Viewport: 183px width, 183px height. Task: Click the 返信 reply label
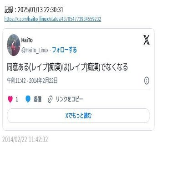pyautogui.click(x=37, y=99)
